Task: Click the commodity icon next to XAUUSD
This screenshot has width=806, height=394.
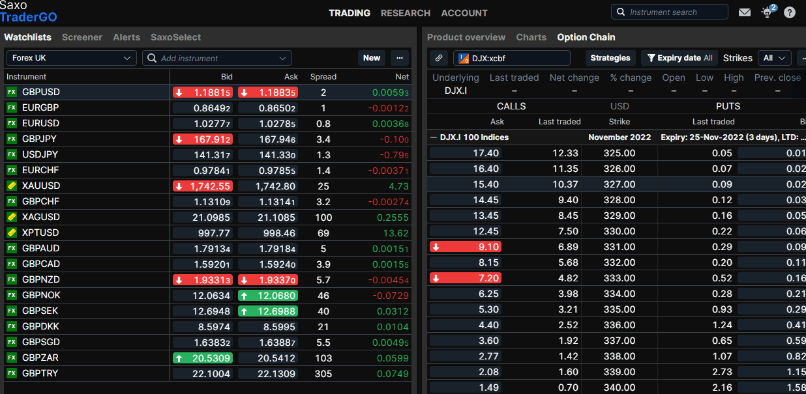Action: click(x=12, y=186)
